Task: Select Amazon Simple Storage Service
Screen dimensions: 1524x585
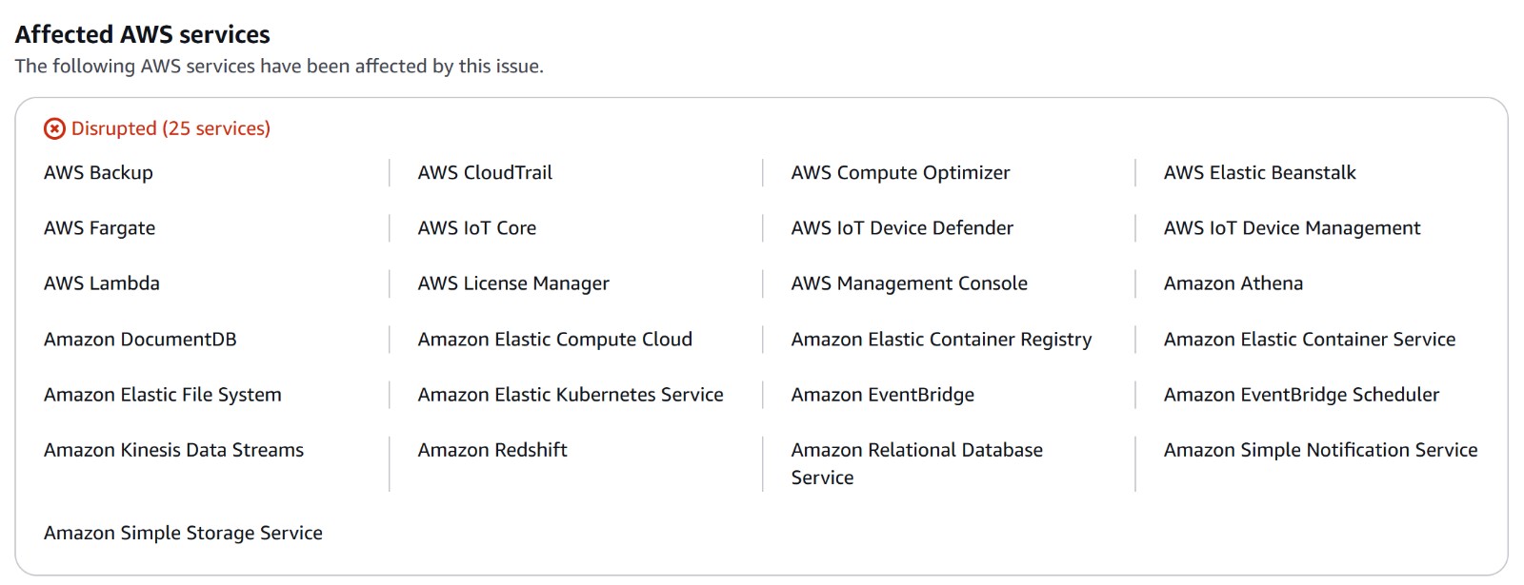Action: (x=183, y=534)
